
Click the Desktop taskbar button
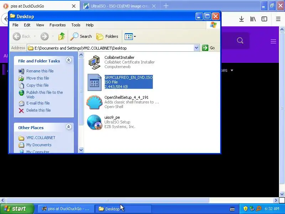[123, 209]
